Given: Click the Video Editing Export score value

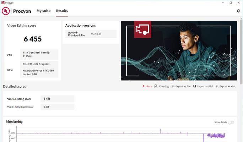Looking at the screenshot, I should click(x=58, y=107).
